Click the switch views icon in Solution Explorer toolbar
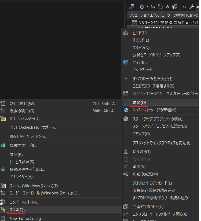This screenshot has height=221, width=201. click(131, 7)
